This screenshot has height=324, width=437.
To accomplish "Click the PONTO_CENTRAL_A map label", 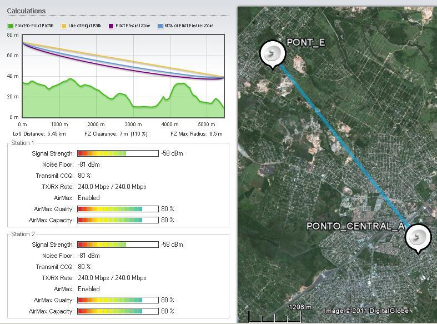I will tap(355, 226).
